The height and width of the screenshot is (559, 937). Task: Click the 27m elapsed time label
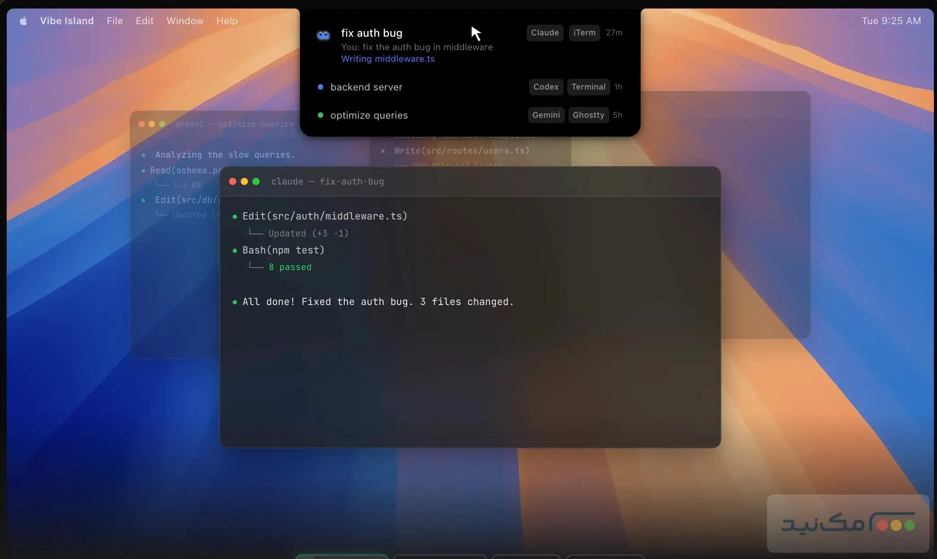(614, 33)
